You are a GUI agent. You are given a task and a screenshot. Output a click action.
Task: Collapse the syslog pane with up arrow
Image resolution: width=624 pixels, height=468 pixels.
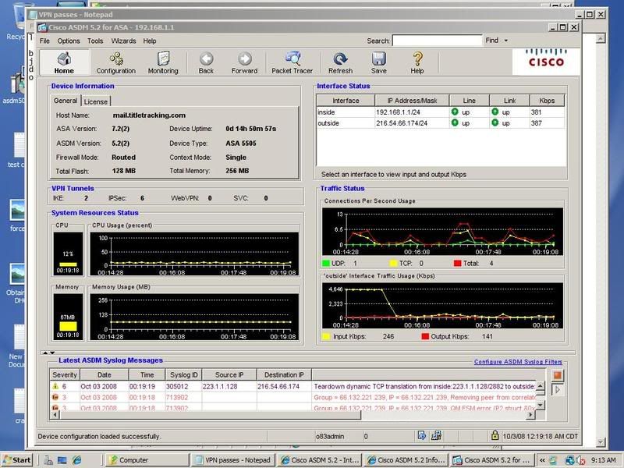(x=45, y=353)
